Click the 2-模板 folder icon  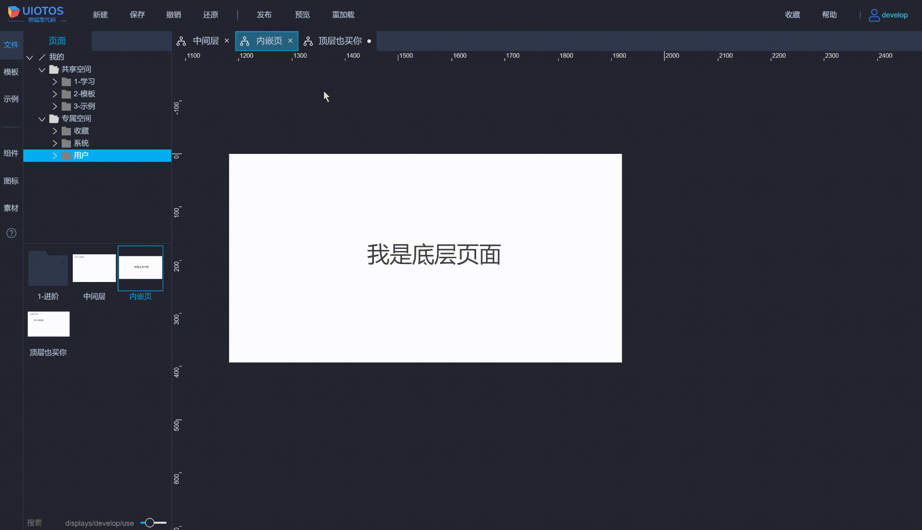67,94
